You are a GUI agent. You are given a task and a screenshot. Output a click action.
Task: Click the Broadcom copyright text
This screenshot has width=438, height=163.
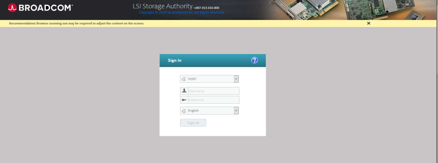181,12
